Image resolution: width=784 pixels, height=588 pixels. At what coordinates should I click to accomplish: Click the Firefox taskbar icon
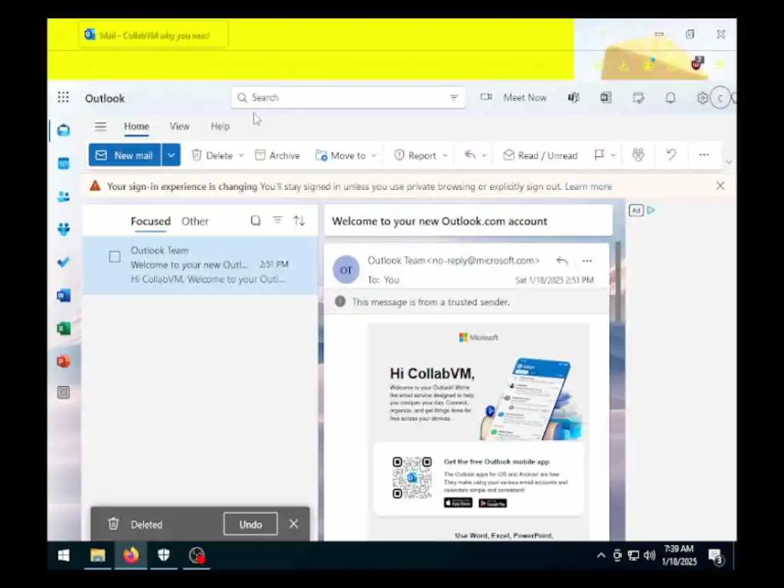(x=131, y=556)
